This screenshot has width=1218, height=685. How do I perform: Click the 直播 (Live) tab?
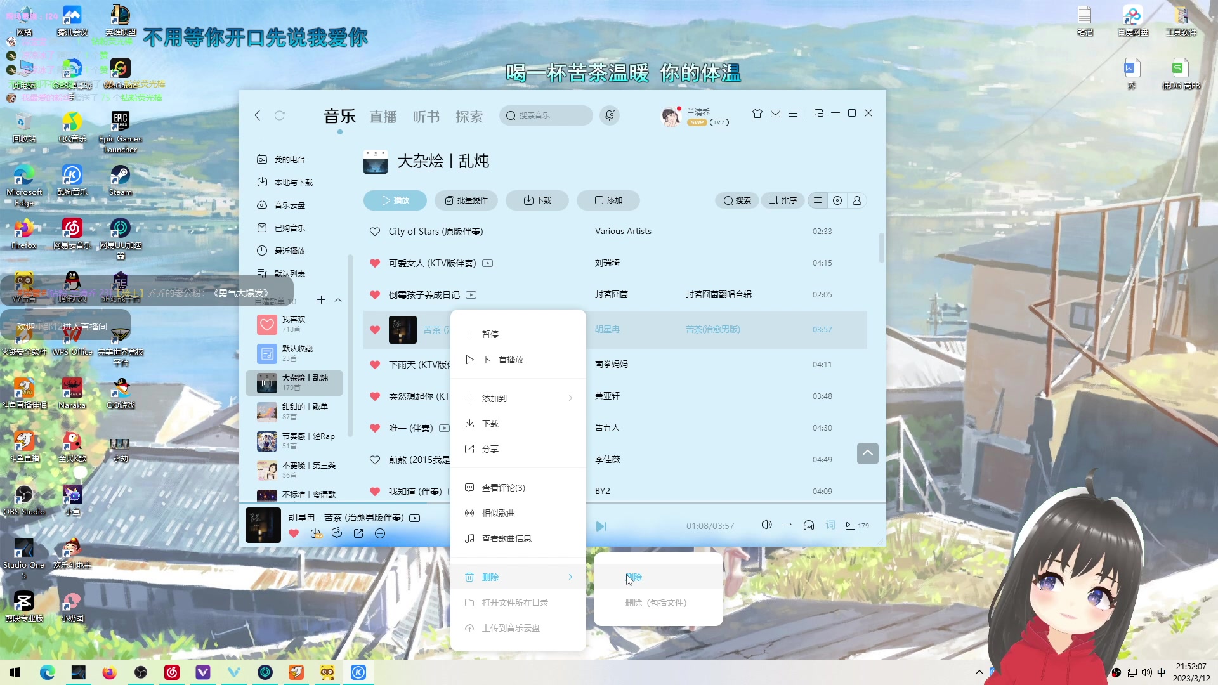pyautogui.click(x=383, y=116)
